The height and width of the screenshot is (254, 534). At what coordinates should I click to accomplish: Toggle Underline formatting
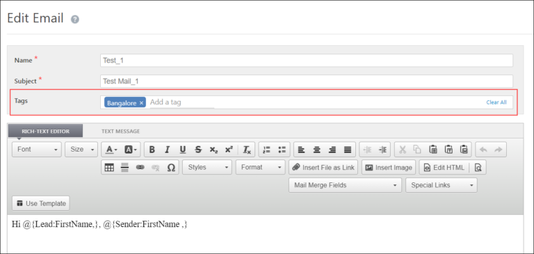183,150
